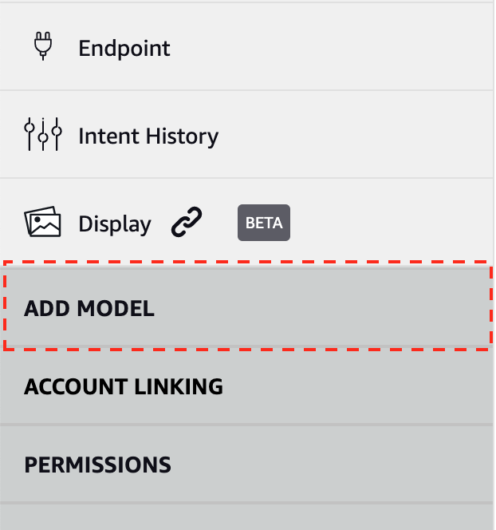Open the Intent History page
This screenshot has width=496, height=530.
pyautogui.click(x=246, y=135)
